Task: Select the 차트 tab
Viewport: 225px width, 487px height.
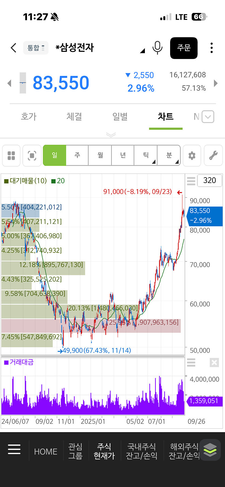Action: (166, 117)
